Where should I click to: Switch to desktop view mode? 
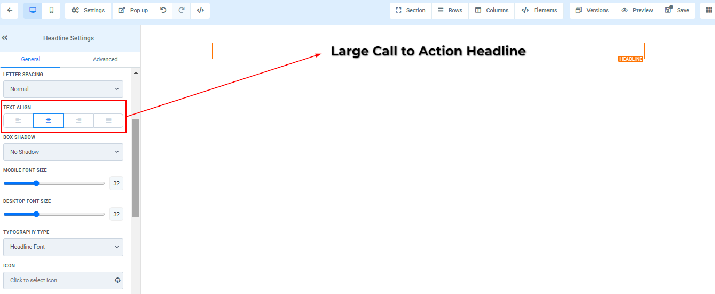(x=33, y=10)
